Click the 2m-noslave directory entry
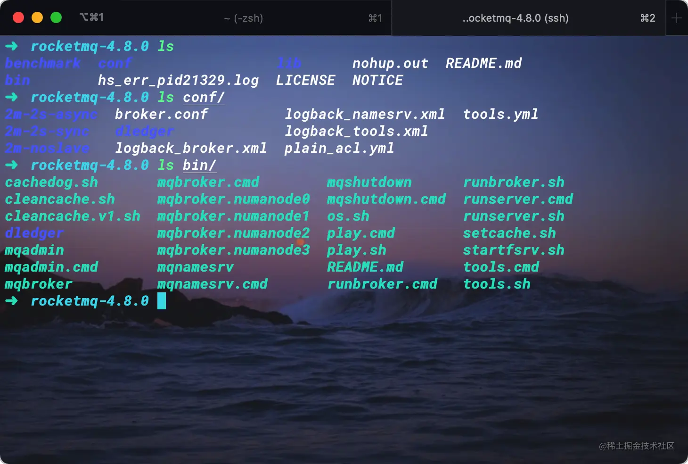The width and height of the screenshot is (688, 464). pyautogui.click(x=47, y=148)
